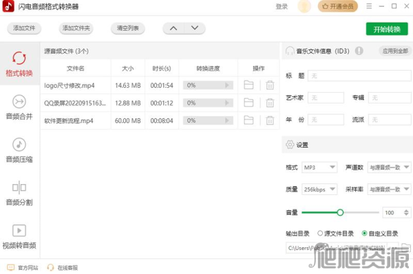The width and height of the screenshot is (413, 274).
Task: Open the Audio Compress (音频压缩) section
Action: click(19, 150)
